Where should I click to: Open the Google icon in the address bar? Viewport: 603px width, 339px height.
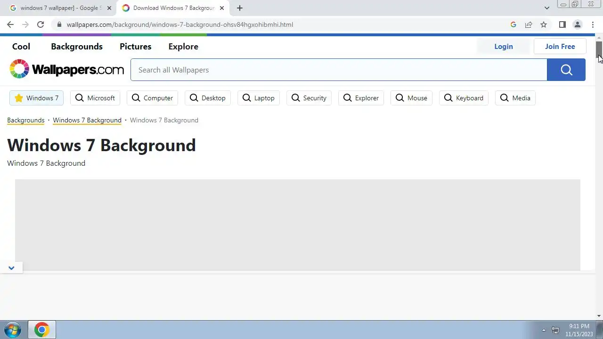(x=513, y=24)
